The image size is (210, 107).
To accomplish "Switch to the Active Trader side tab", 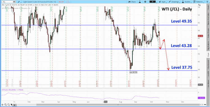I will 208,33.
